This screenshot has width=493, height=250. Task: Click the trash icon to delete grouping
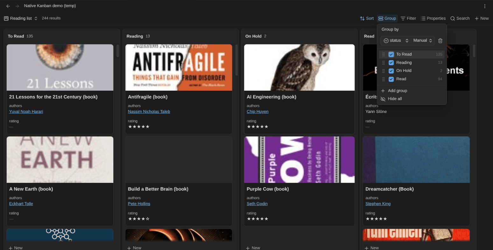(x=440, y=41)
